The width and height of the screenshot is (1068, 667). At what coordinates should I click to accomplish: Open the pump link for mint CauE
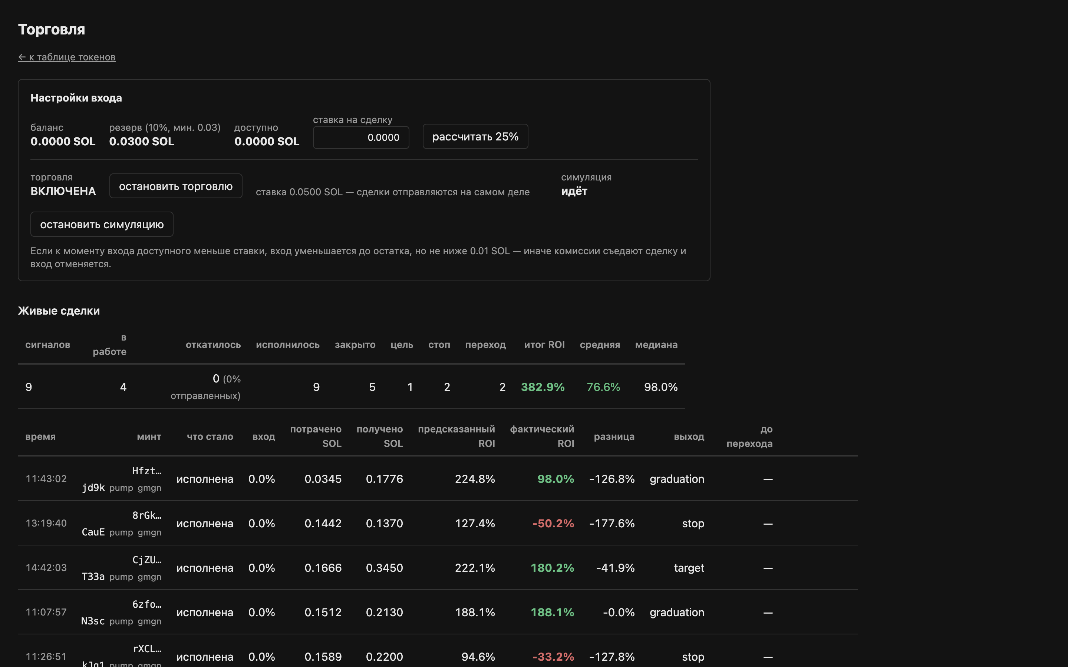(121, 532)
